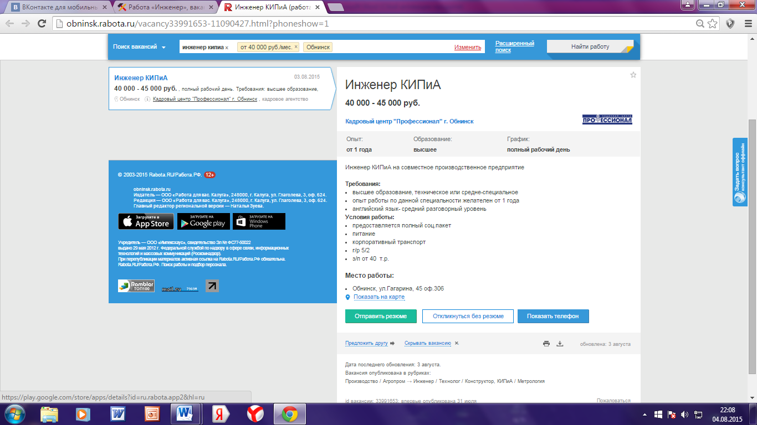
Task: Open the Кадровый центр link in sidebar listing
Action: click(205, 99)
